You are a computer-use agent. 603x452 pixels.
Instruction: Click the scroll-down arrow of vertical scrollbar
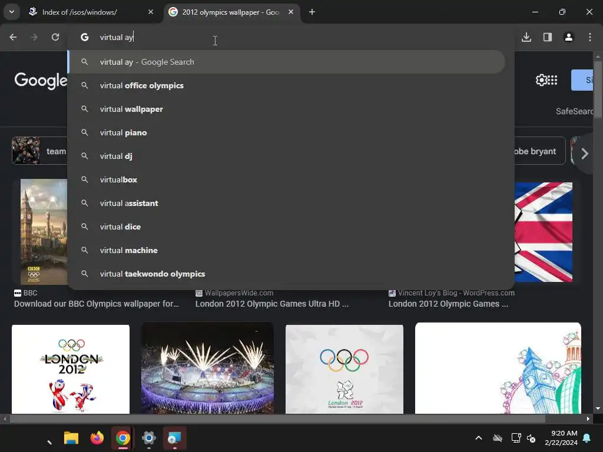pyautogui.click(x=598, y=408)
